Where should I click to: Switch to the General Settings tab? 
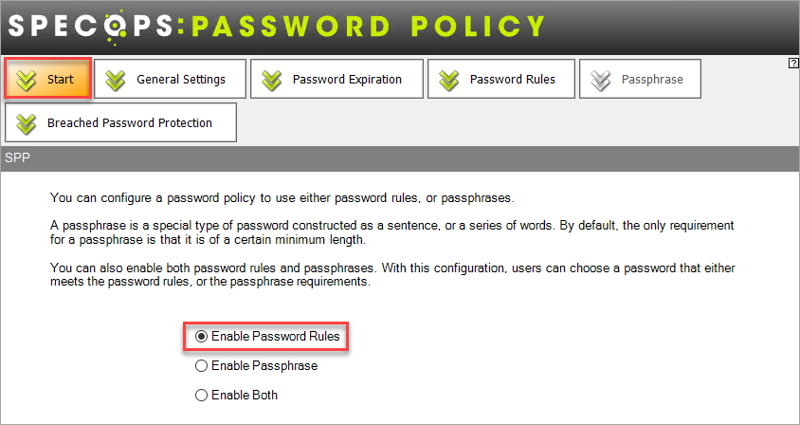(171, 79)
